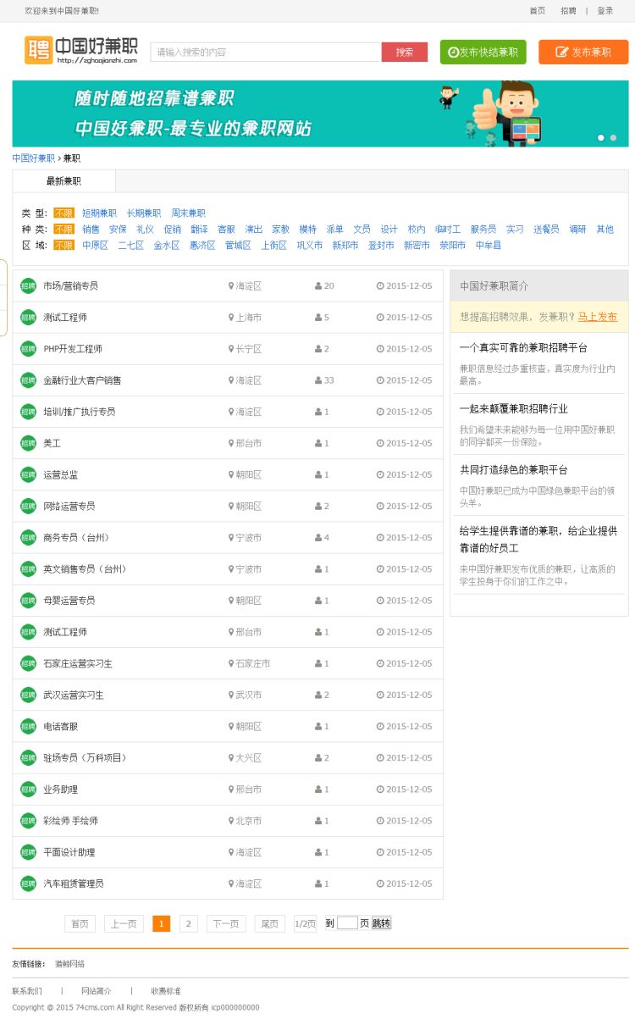This screenshot has height=1036, width=635.
Task: Click the orange 发布兼职 button
Action: coord(583,53)
